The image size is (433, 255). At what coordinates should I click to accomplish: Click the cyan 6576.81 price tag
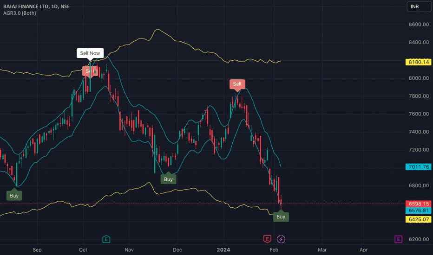pyautogui.click(x=418, y=210)
